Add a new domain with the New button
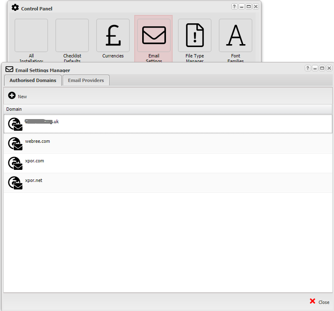This screenshot has height=311, width=334. (x=17, y=96)
